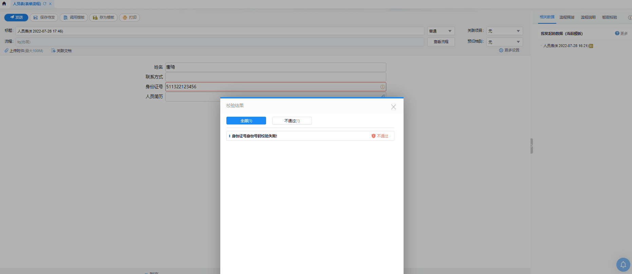Viewport: 632px width, 274px height.
Task: Click the 上传附件 paperclip link
Action: [x=24, y=51]
